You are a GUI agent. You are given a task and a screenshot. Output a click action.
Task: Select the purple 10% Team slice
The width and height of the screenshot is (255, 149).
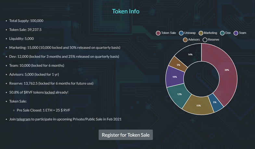[174, 76]
